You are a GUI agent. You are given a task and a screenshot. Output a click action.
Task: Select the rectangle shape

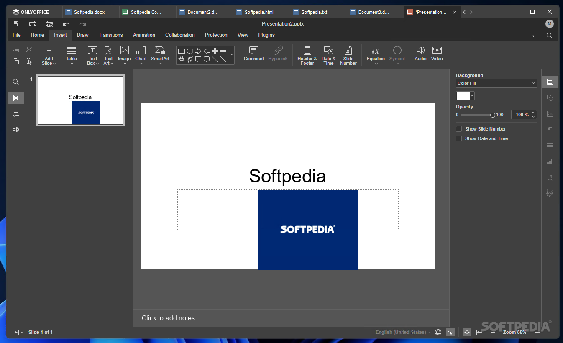(x=182, y=51)
